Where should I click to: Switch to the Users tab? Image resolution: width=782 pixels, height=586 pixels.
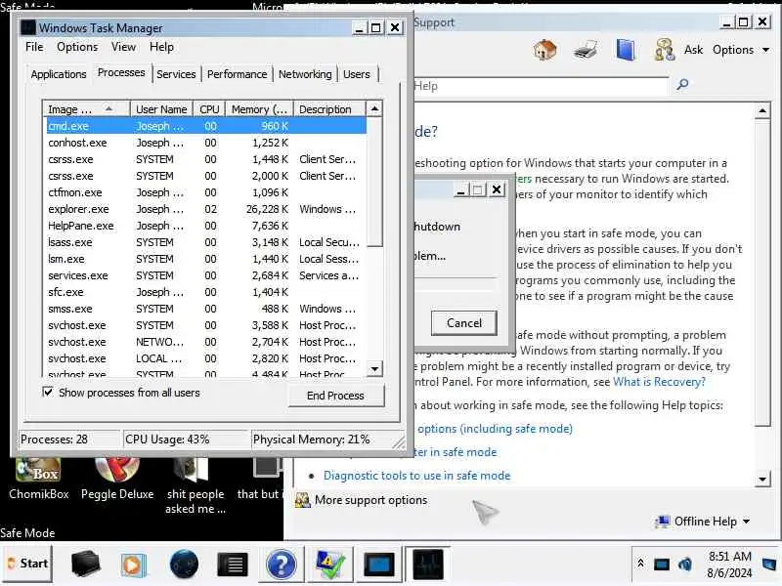pos(357,74)
